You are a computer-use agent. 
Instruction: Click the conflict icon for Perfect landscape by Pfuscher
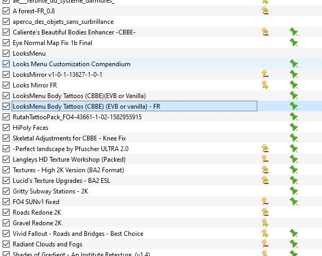click(x=265, y=149)
